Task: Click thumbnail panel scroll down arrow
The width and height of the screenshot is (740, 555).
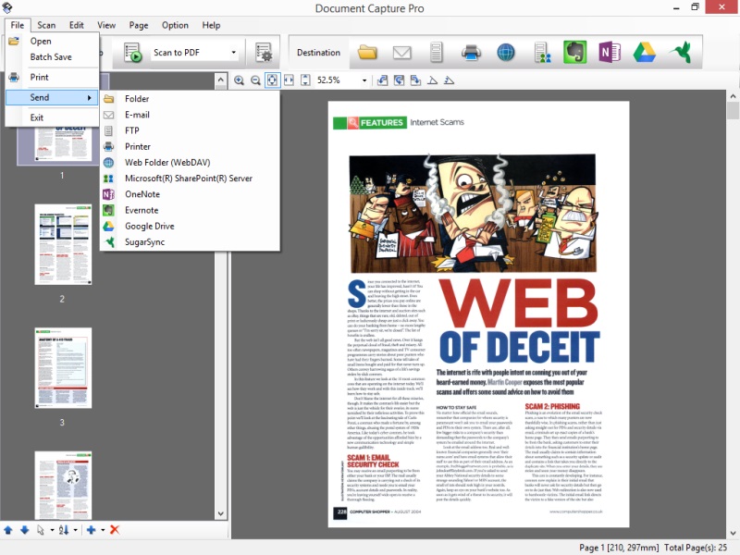Action: click(220, 513)
